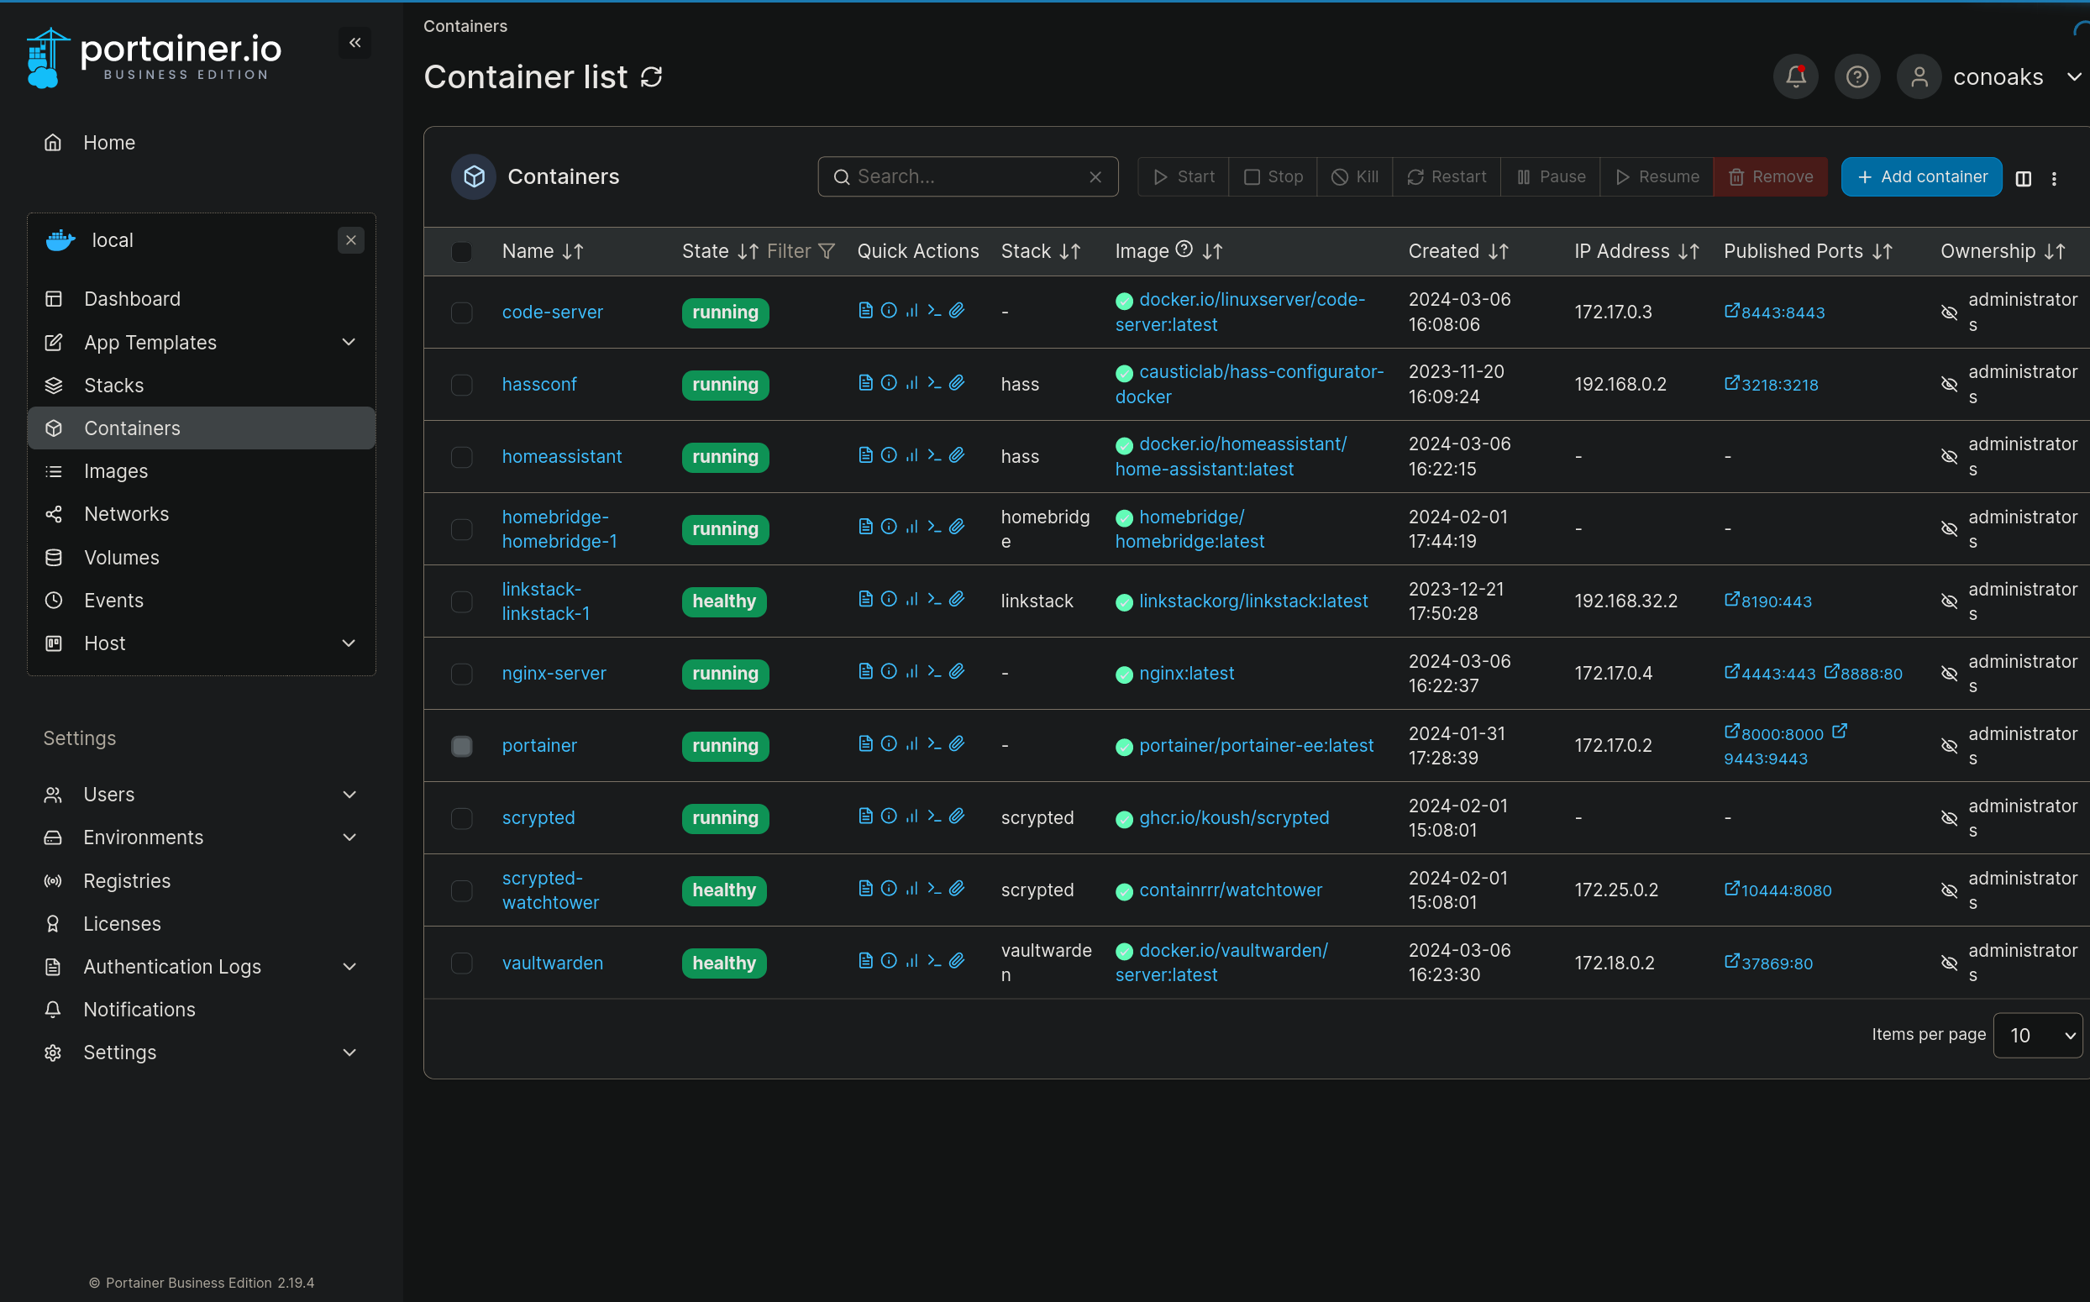Open inspect icon for hassconf
This screenshot has width=2090, height=1302.
[x=889, y=382]
